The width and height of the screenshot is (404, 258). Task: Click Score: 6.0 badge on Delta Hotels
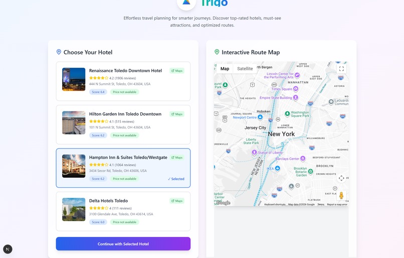(98, 222)
